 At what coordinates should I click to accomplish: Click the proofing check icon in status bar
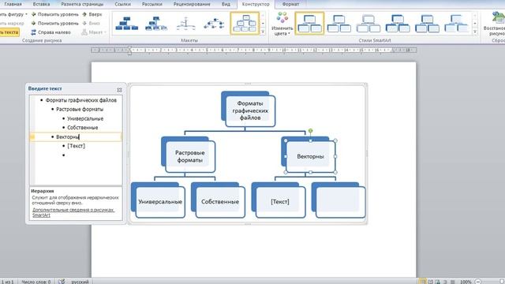tap(62, 282)
